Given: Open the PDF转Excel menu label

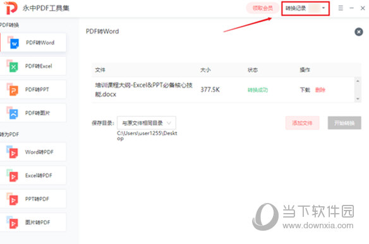Looking at the screenshot, I should click(39, 66).
